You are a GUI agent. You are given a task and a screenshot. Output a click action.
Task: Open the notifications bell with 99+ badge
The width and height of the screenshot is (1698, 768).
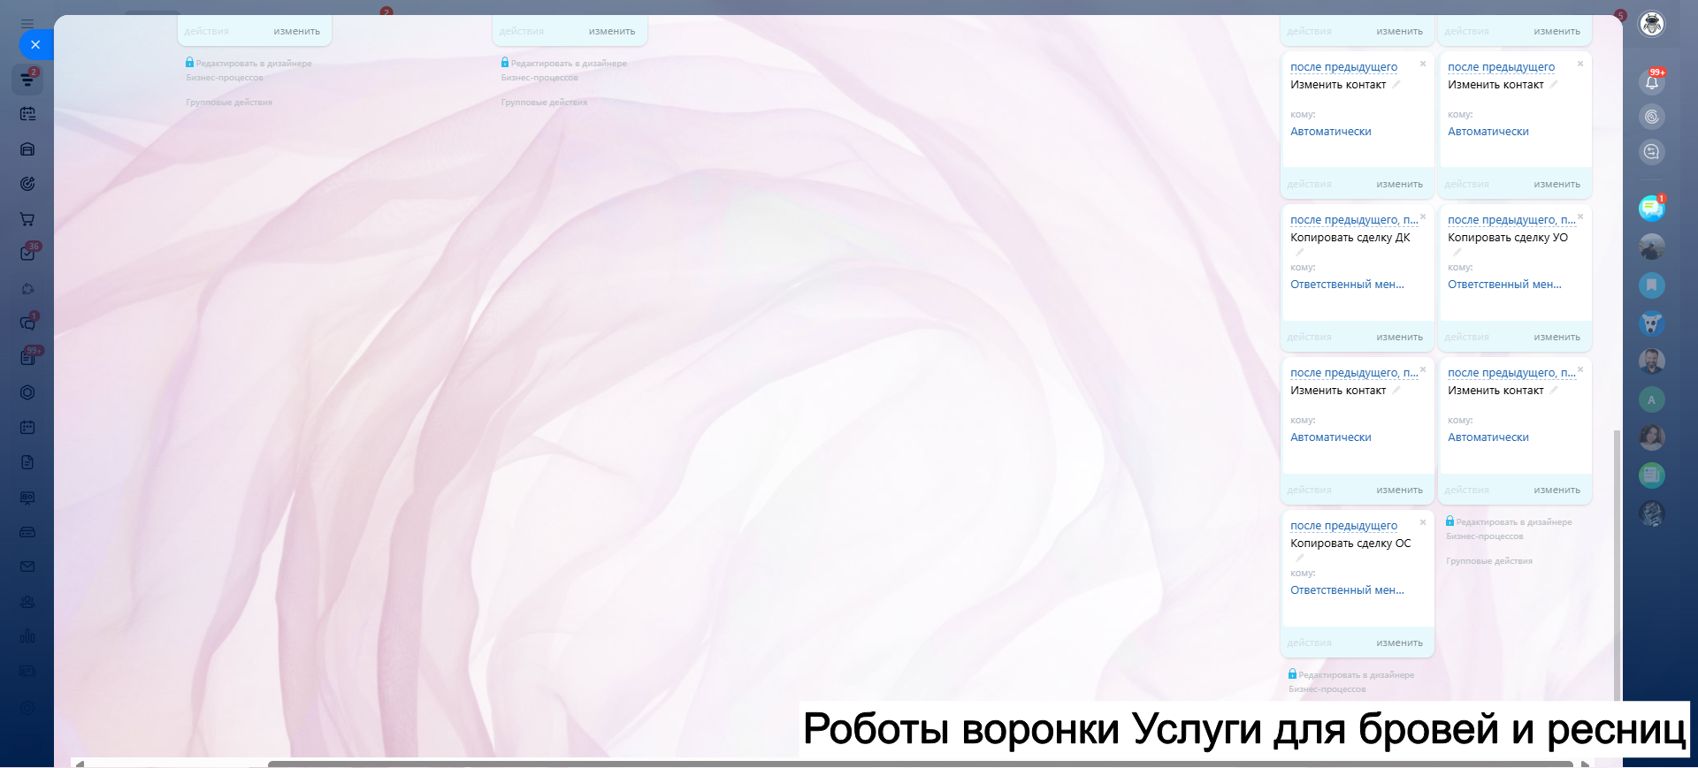1651,81
